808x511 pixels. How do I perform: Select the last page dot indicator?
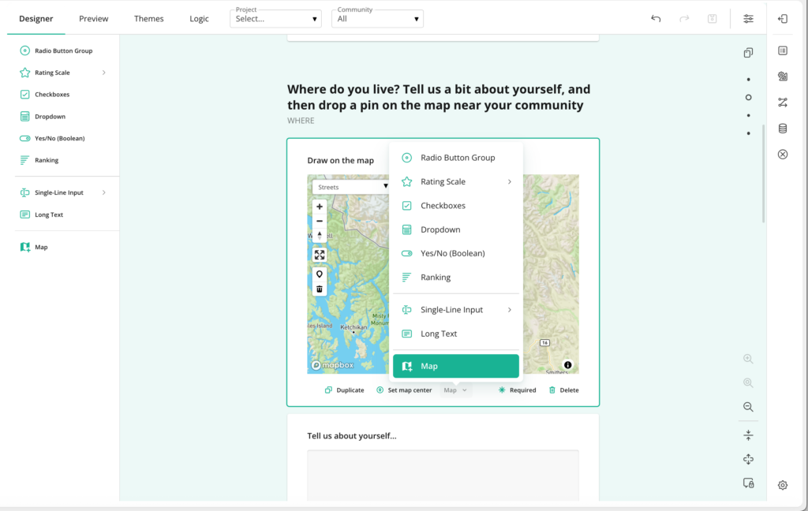coord(748,133)
